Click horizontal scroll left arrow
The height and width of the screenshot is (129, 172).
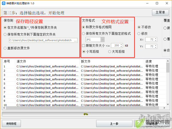coord(4,108)
